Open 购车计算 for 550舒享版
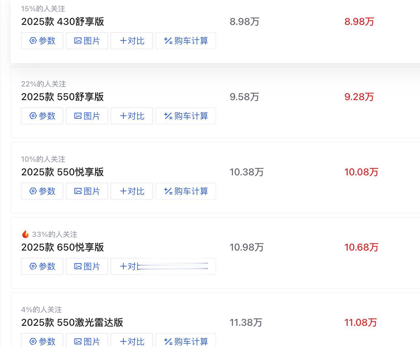Screen dimensions: 420x347 coord(186,116)
